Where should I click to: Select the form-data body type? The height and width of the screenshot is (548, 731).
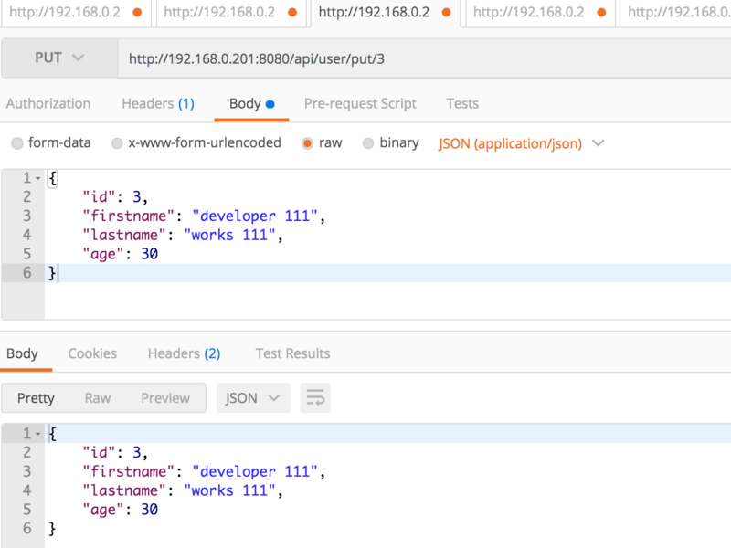16,143
